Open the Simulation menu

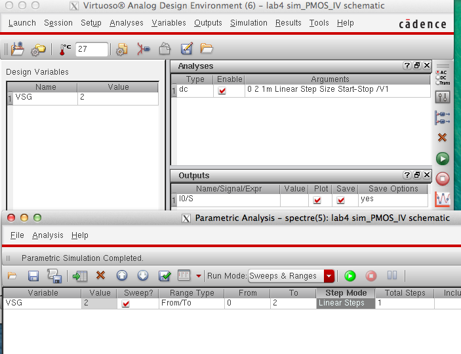(x=249, y=23)
